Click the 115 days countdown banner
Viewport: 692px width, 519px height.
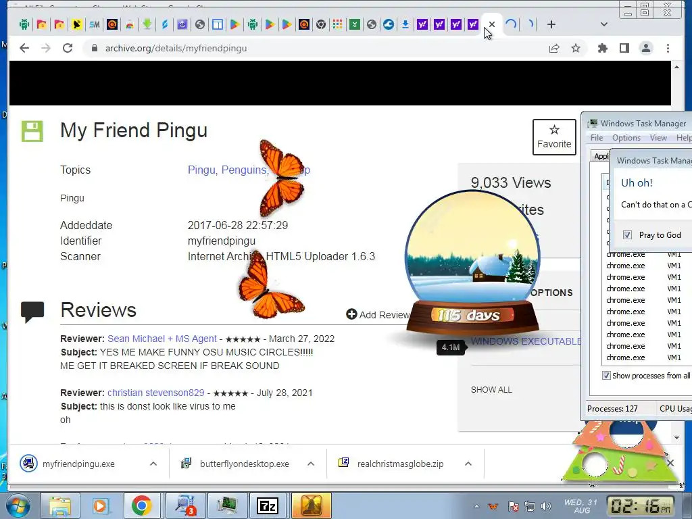(x=472, y=315)
